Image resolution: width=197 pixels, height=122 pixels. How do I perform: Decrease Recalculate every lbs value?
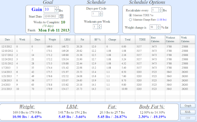coord(161,11)
